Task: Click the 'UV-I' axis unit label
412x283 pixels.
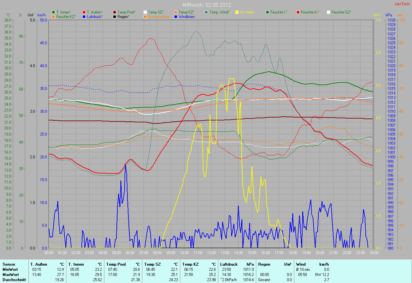Action: click(x=377, y=15)
